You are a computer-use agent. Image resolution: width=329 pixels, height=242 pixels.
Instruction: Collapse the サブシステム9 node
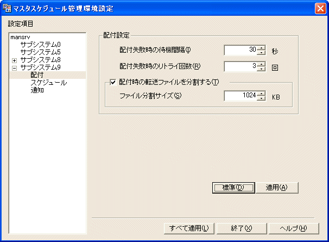coord(14,68)
